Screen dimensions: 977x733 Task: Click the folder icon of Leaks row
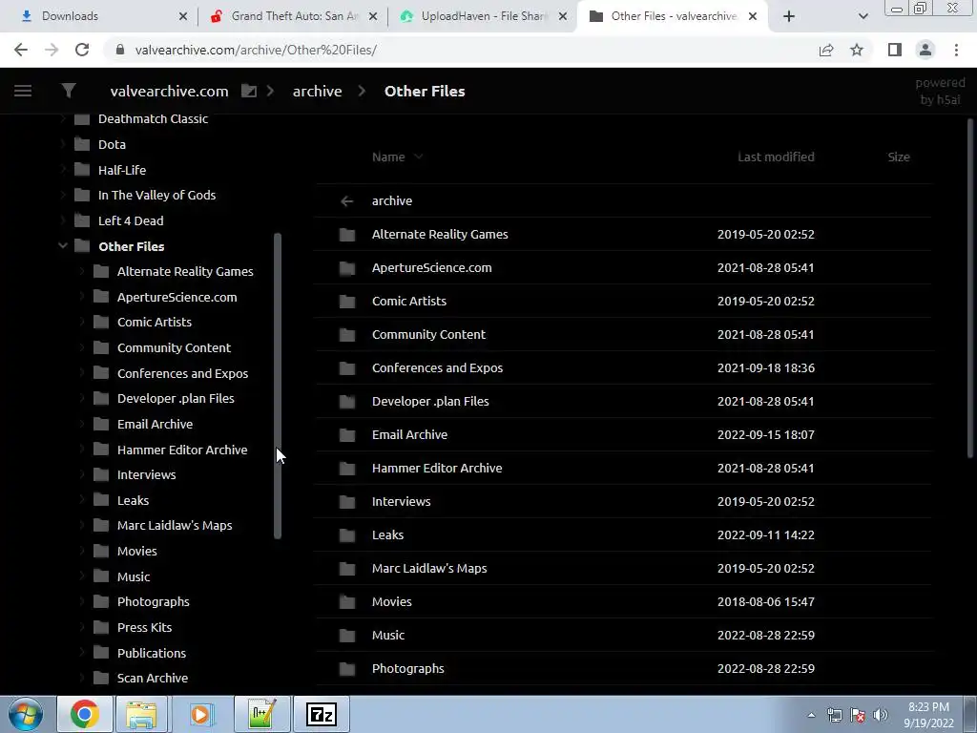(347, 534)
